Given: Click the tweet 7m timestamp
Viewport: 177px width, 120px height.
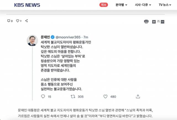Looking at the screenshot, I should click(x=86, y=37).
